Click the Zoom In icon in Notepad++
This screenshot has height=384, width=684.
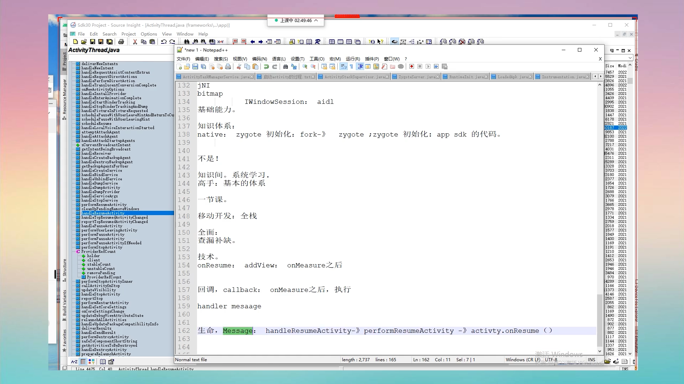coord(305,66)
